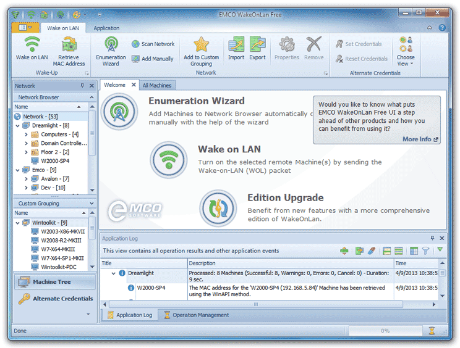Click the Alternate Credentials navigation button

55,299
